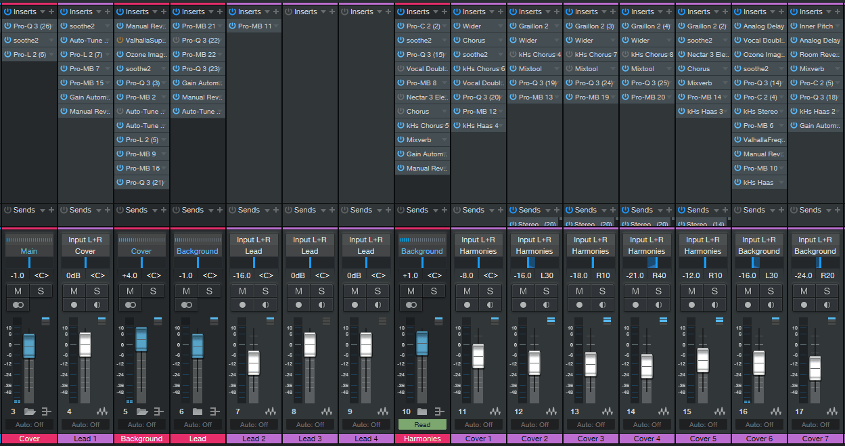This screenshot has height=446, width=845.
Task: Select the Harmonies channel name label
Action: 422,439
